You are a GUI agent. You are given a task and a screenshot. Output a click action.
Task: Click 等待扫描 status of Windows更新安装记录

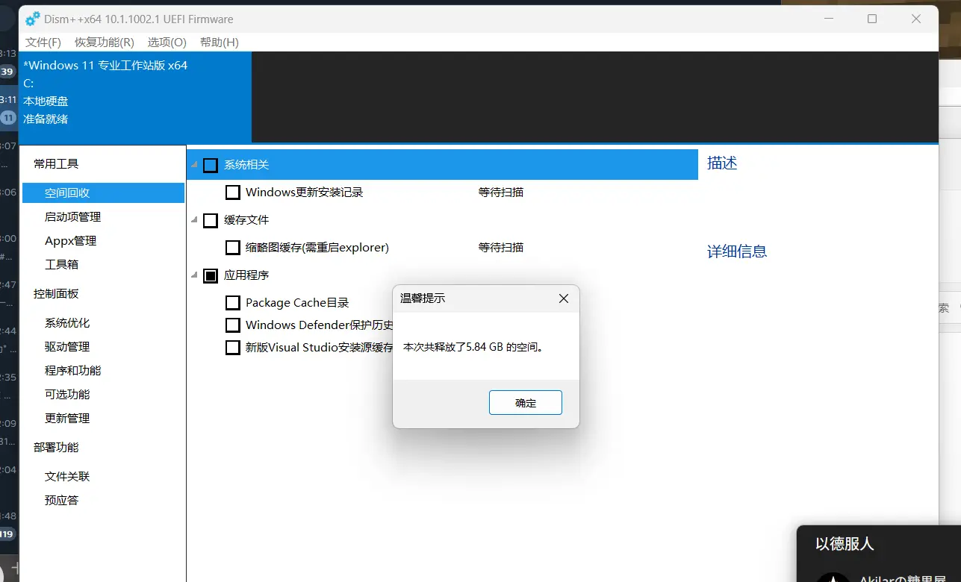pos(501,193)
